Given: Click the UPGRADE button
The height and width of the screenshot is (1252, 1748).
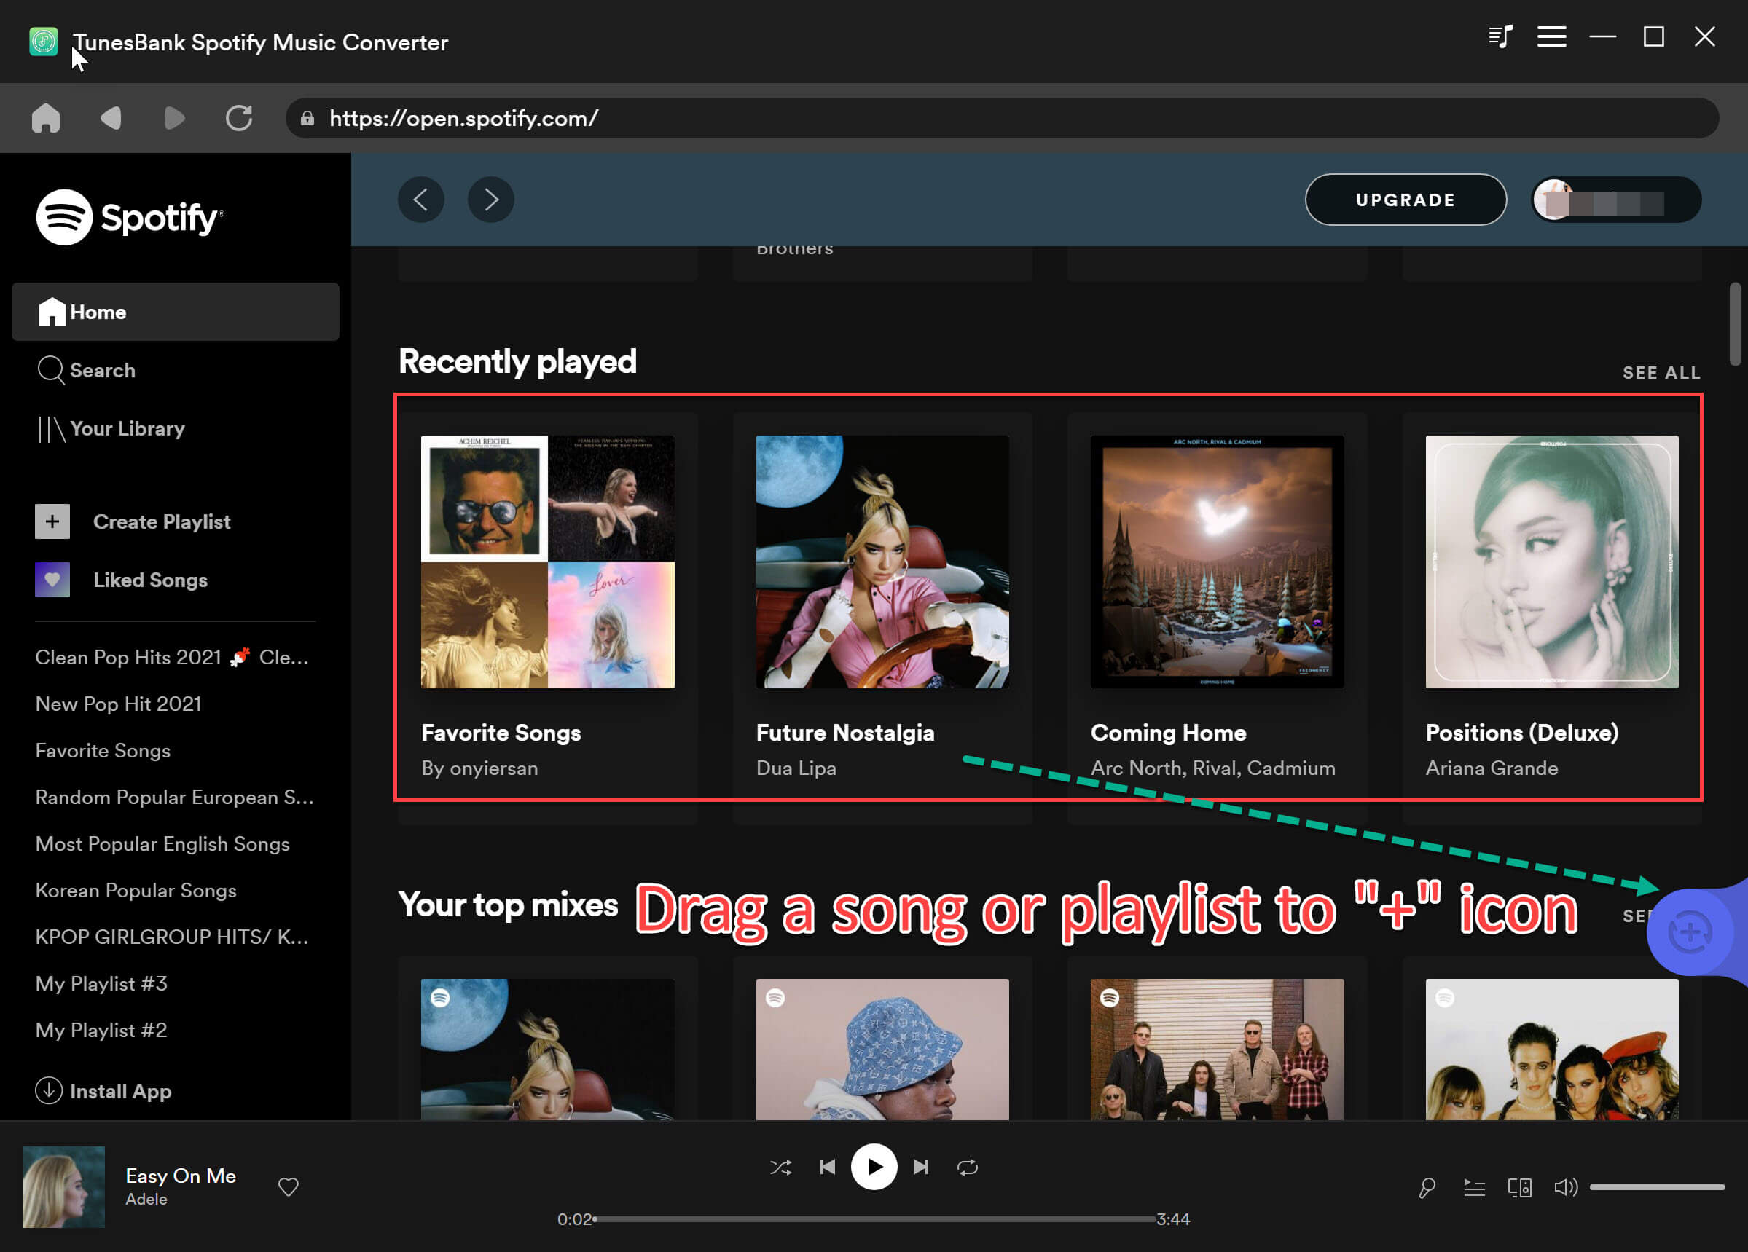Looking at the screenshot, I should [x=1405, y=200].
